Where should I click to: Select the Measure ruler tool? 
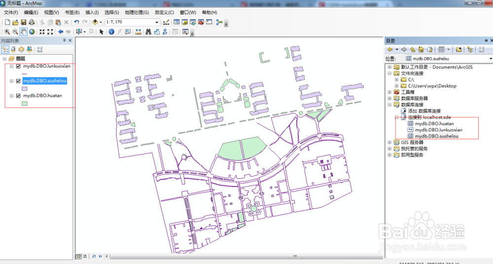138,32
